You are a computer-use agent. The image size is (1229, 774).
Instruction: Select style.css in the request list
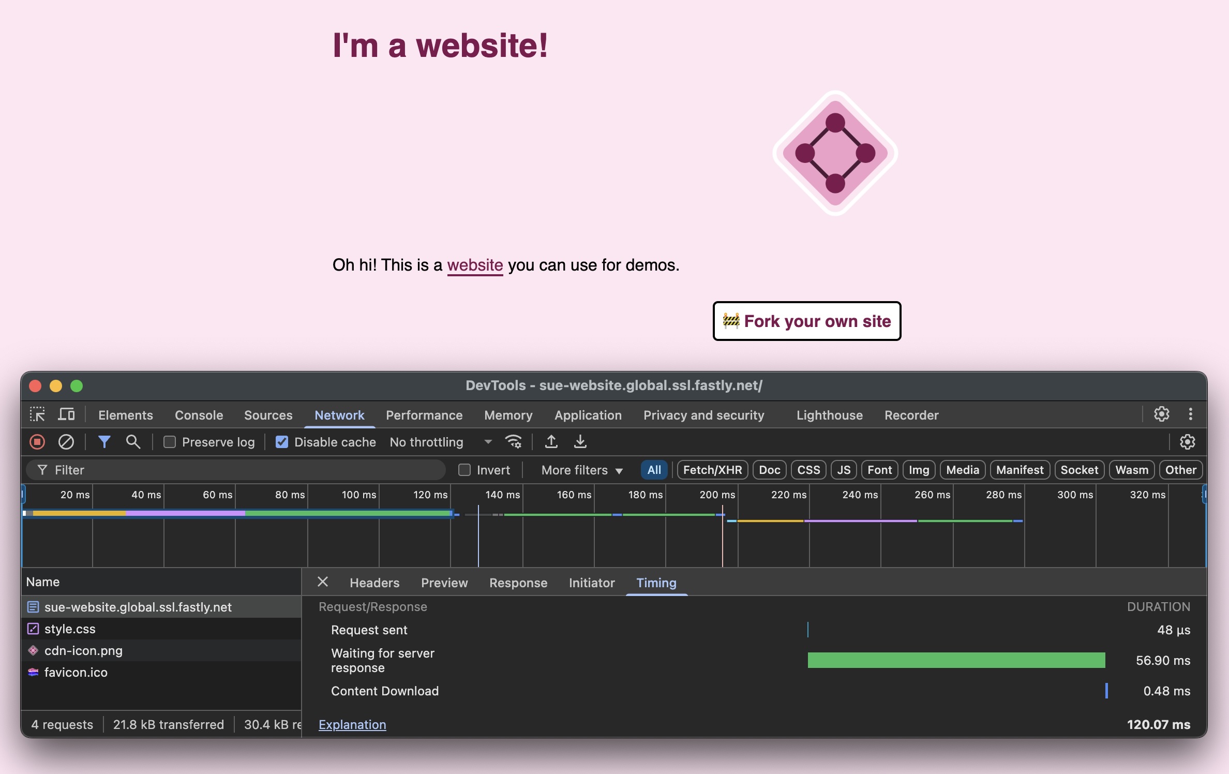coord(70,629)
